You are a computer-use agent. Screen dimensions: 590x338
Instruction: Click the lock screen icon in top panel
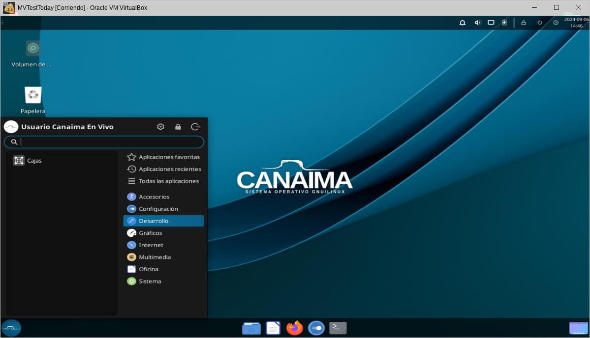pyautogui.click(x=524, y=23)
